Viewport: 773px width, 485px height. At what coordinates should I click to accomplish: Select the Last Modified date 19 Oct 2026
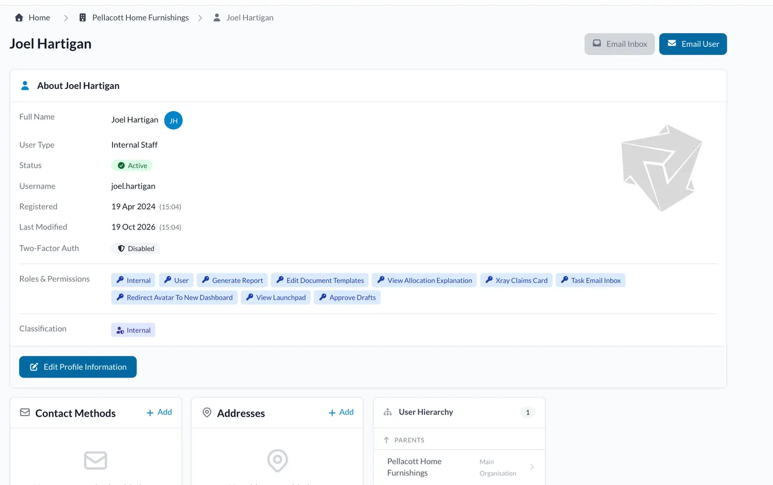(x=134, y=227)
